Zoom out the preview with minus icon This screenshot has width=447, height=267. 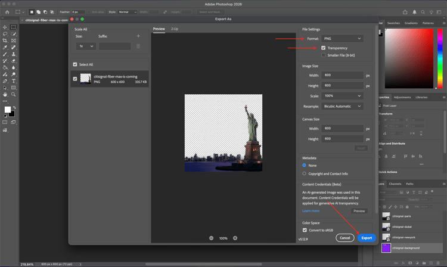[x=211, y=238]
